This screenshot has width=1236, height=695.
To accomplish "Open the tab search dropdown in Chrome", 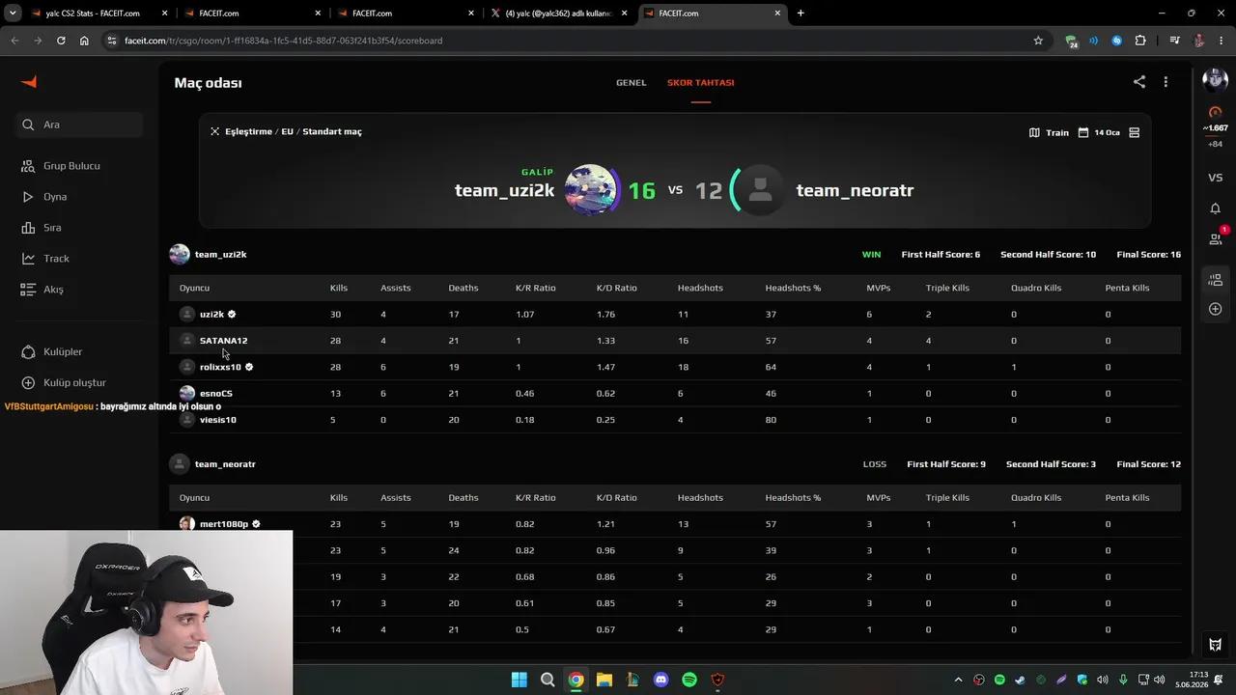I will point(13,14).
